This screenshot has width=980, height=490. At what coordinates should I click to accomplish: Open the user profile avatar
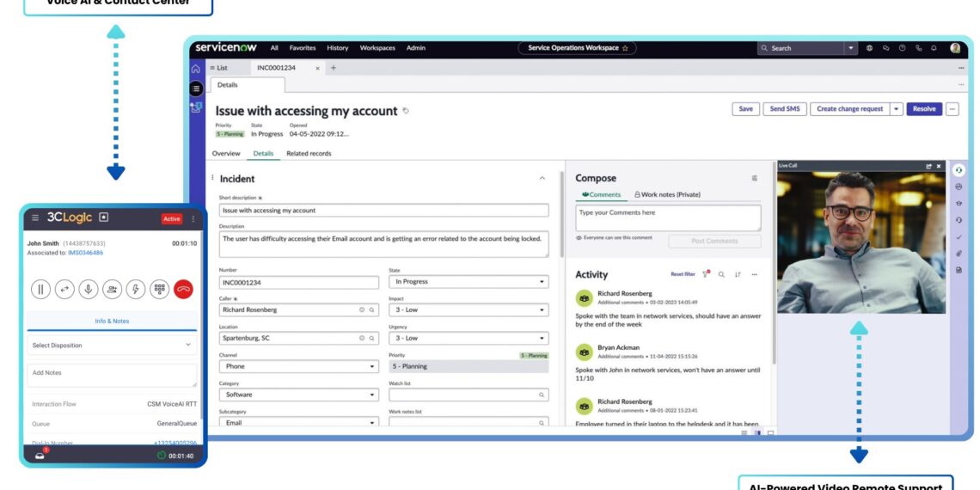click(955, 48)
